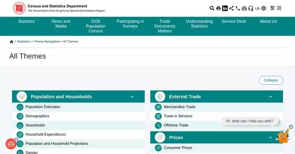Open Household Expenditures theme
This screenshot has height=154, width=295.
(46, 134)
